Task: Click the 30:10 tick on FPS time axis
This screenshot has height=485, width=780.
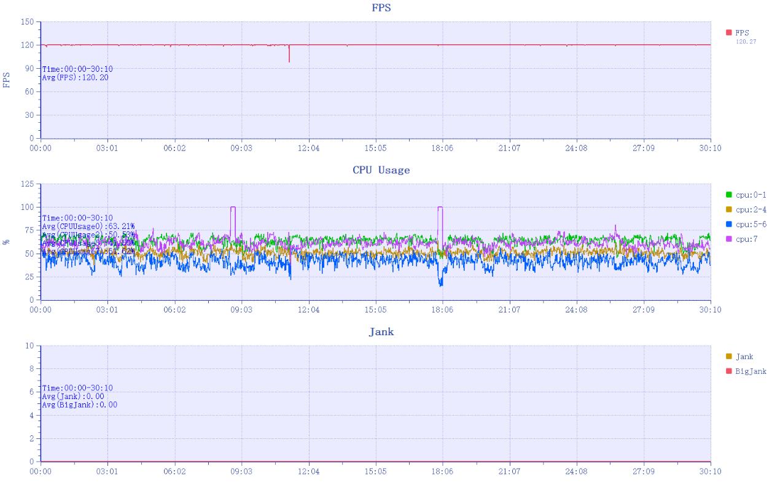Action: click(x=711, y=149)
